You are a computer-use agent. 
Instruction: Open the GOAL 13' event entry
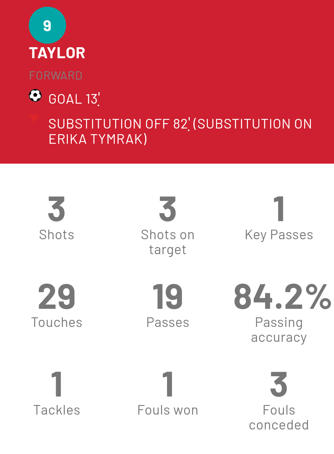pos(74,99)
